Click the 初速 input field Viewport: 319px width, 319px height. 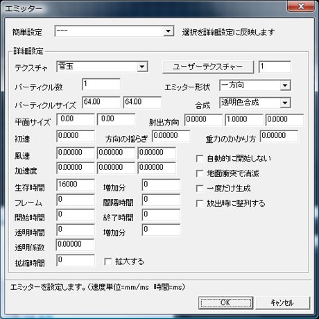pyautogui.click(x=76, y=136)
